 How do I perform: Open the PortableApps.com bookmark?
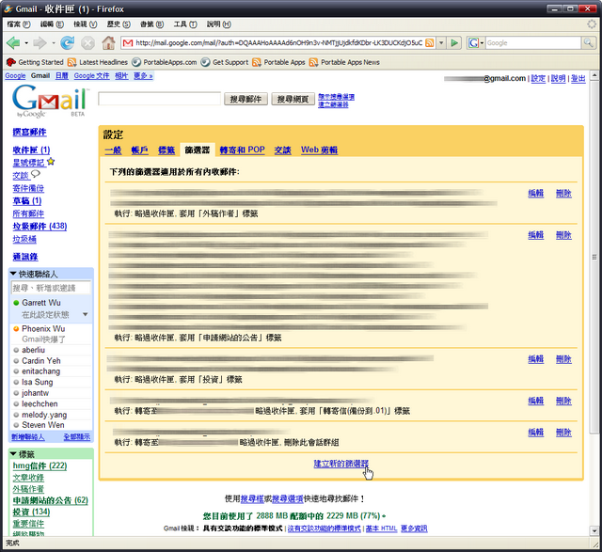[164, 62]
